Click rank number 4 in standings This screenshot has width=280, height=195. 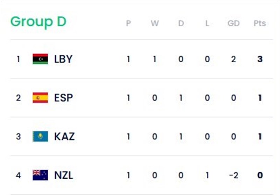(19, 175)
